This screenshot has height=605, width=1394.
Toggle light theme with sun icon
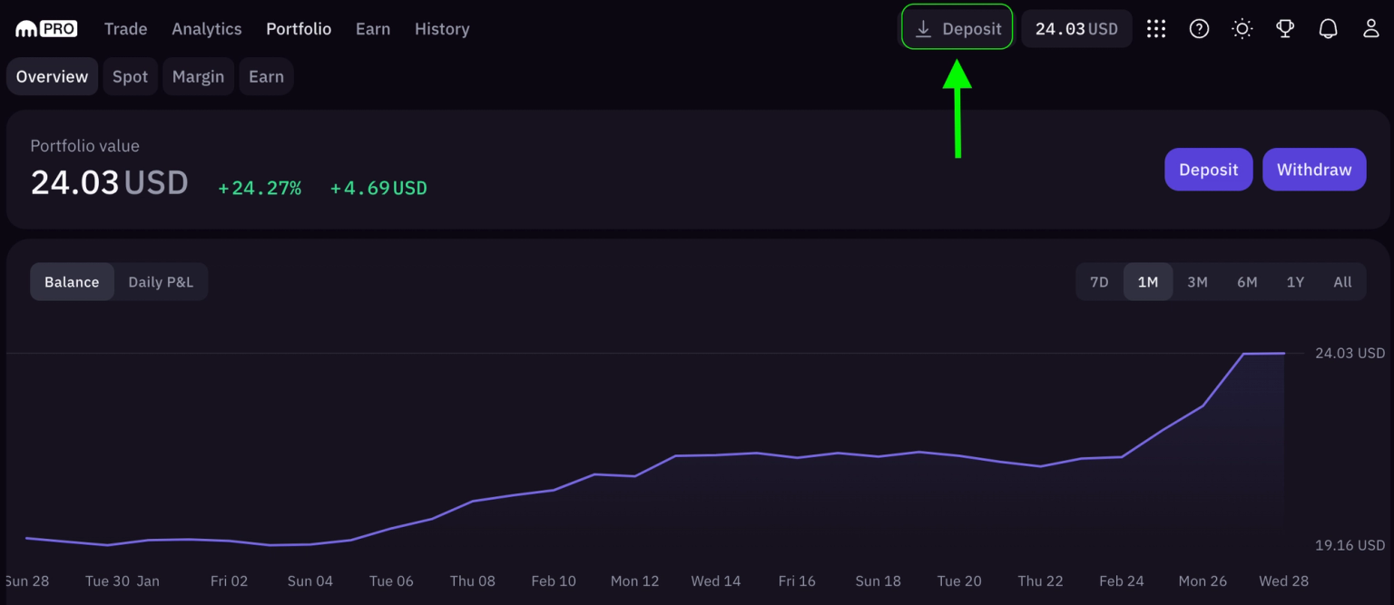click(1242, 29)
